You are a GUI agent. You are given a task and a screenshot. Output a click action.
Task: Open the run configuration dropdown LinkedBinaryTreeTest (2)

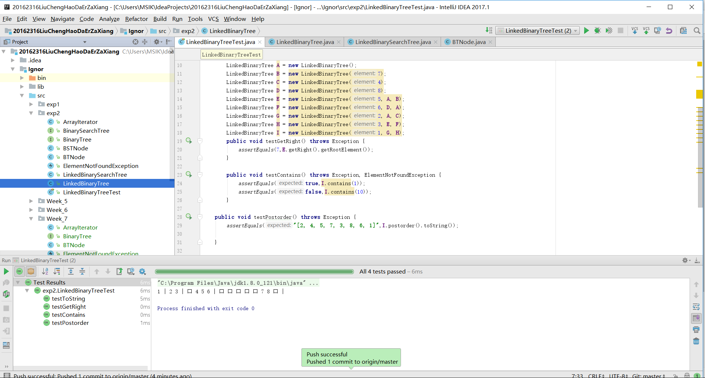click(538, 30)
